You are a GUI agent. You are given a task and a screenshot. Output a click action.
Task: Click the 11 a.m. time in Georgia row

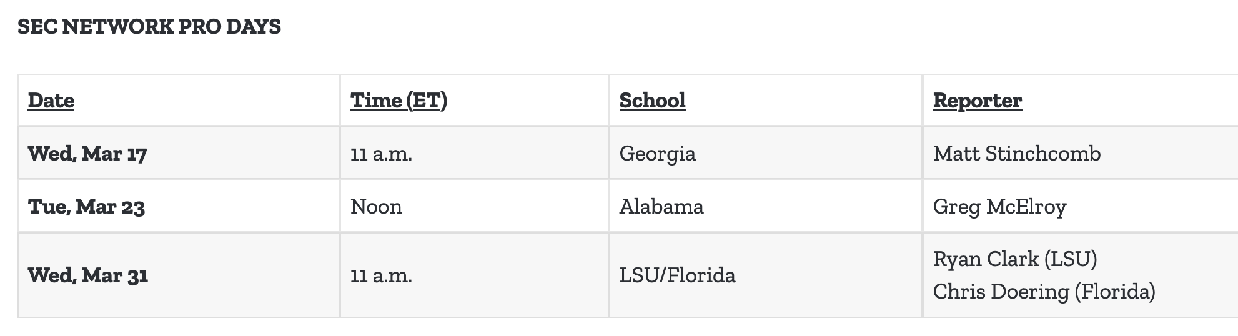point(381,154)
